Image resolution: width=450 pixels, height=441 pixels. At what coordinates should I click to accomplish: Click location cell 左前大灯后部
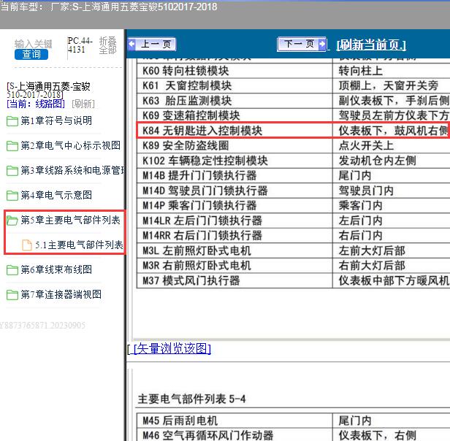click(392, 250)
